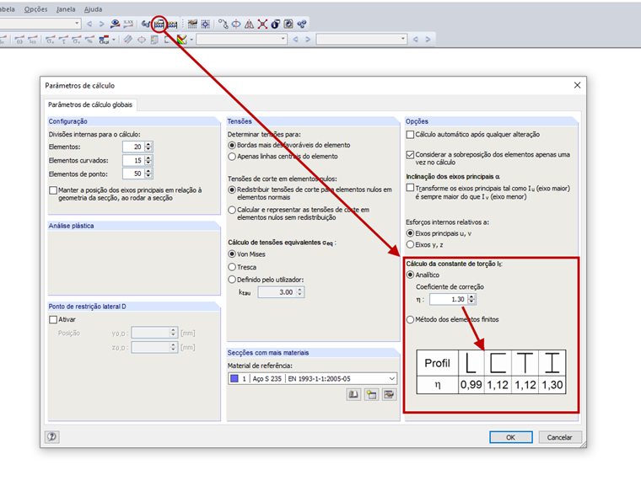The height and width of the screenshot is (502, 641).
Task: Click the help question mark button
Action: (52, 436)
